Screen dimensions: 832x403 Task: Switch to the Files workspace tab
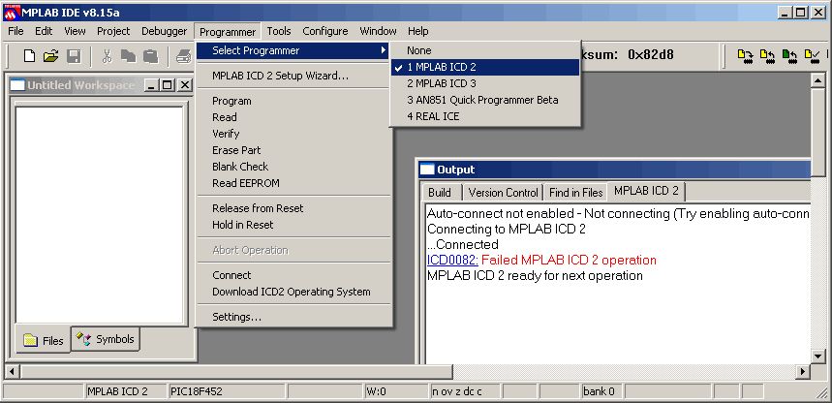(x=44, y=340)
